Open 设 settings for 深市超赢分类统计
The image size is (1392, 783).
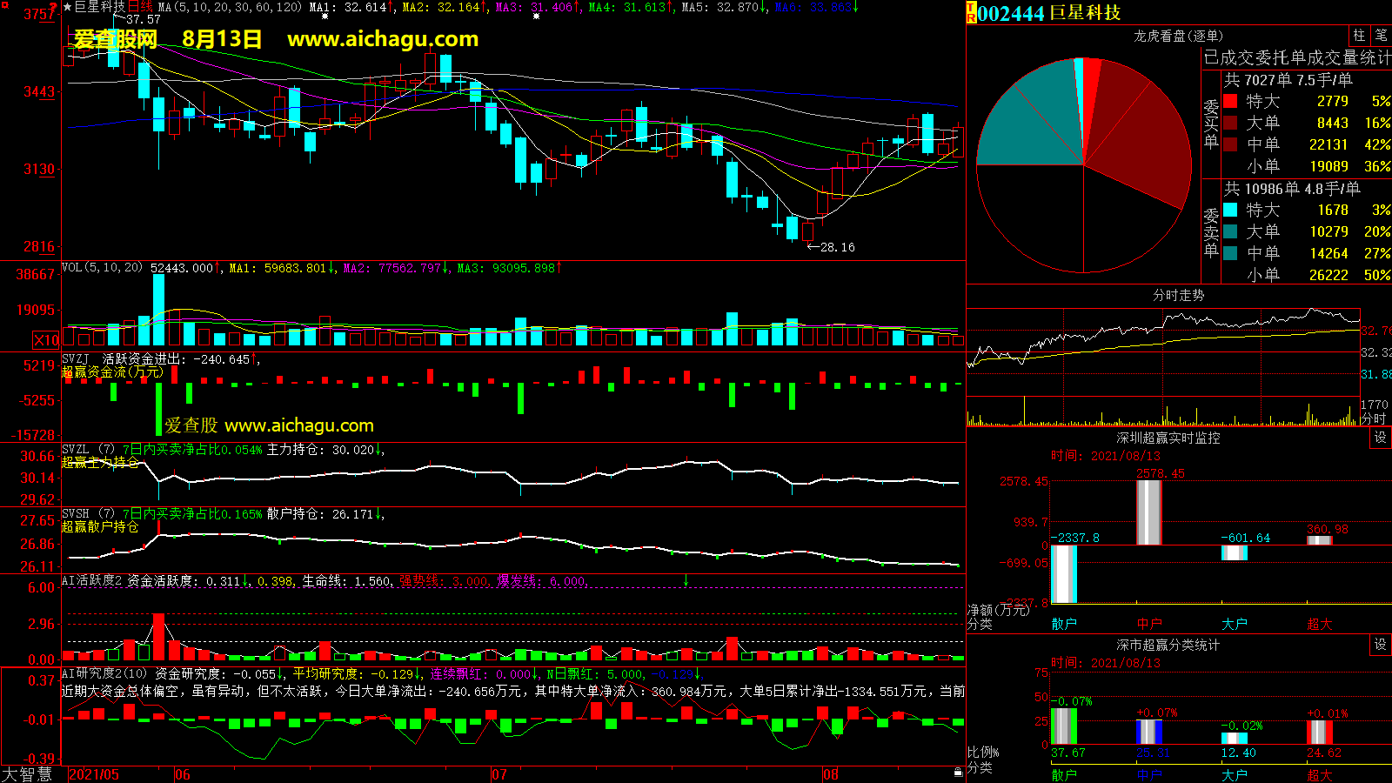click(x=1381, y=645)
